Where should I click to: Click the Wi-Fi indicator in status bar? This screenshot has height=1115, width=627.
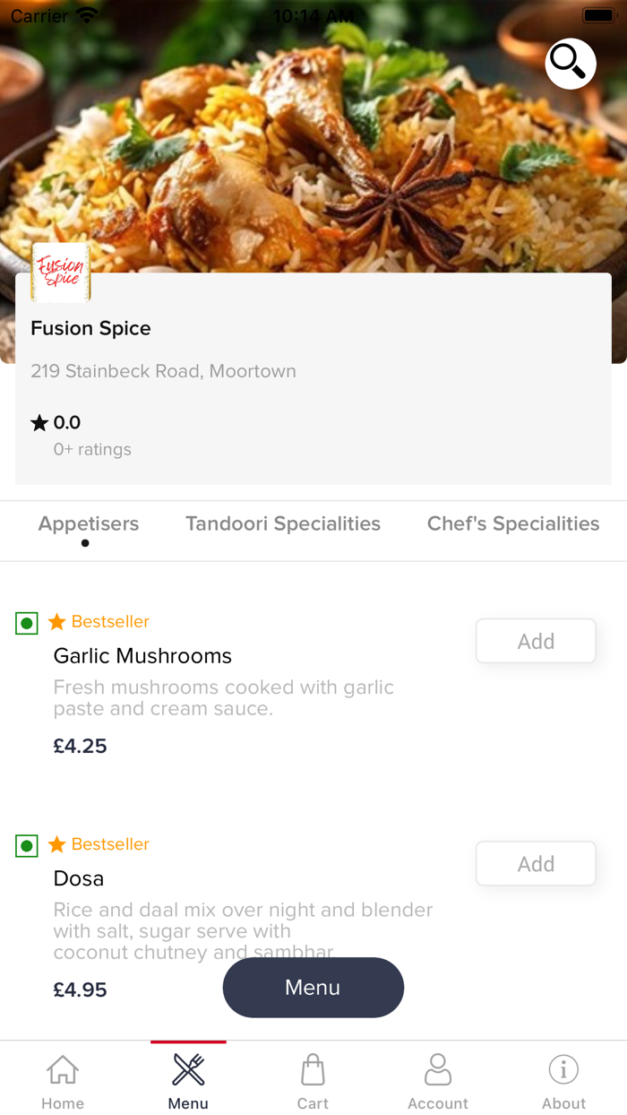[x=86, y=13]
